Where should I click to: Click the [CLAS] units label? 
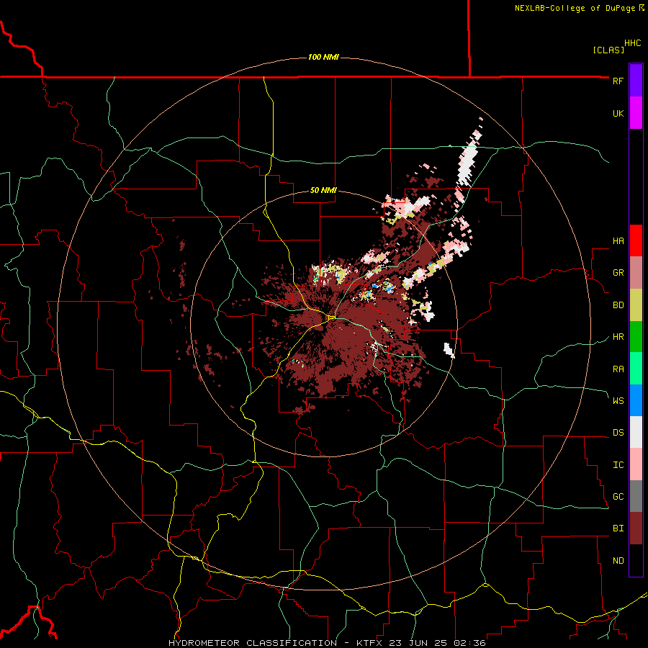(608, 50)
